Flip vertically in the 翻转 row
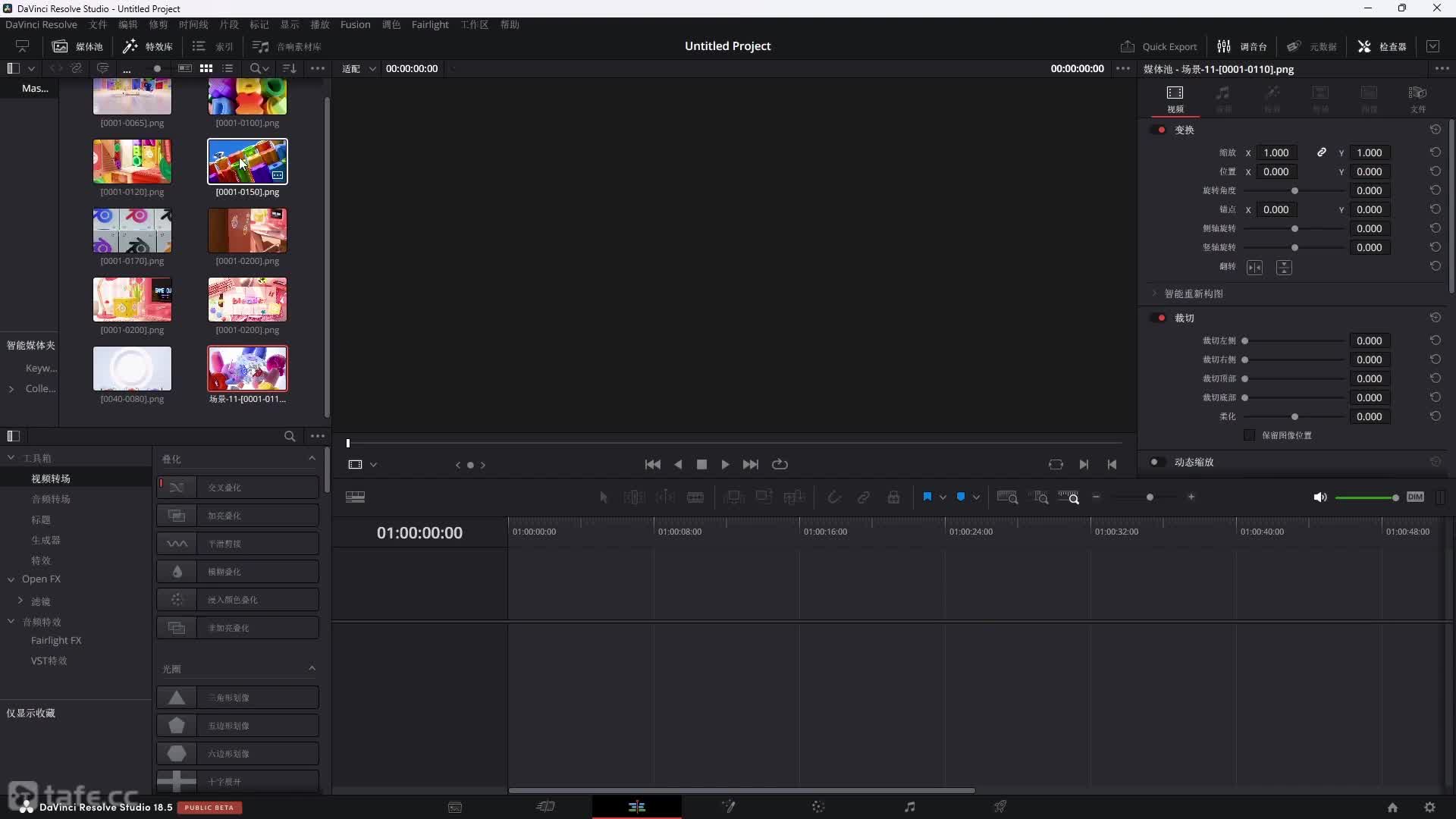Viewport: 1456px width, 819px height. click(1284, 268)
